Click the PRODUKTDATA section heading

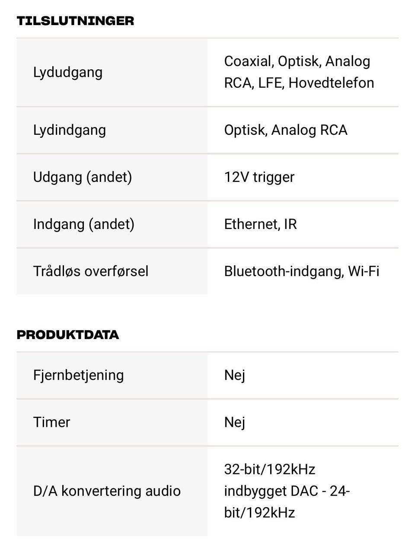[x=68, y=335]
